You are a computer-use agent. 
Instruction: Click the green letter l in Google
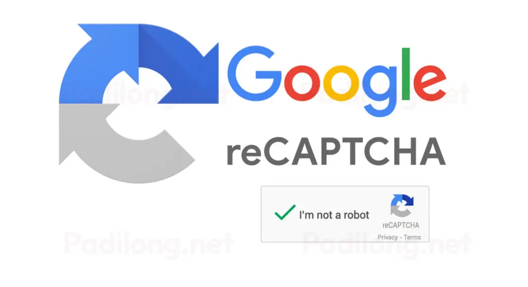click(x=406, y=74)
